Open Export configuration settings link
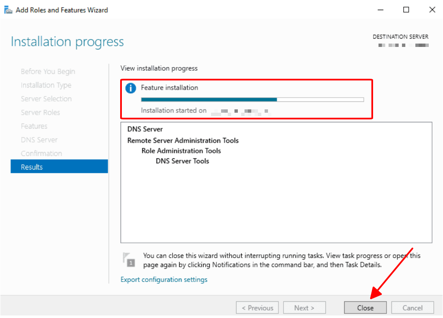 click(164, 279)
